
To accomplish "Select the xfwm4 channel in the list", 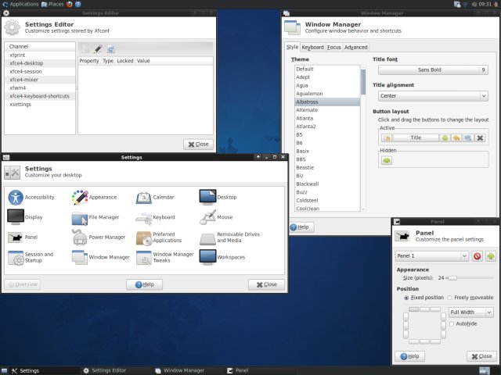I will pos(18,87).
